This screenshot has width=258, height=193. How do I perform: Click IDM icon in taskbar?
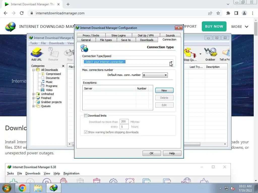click(54, 188)
